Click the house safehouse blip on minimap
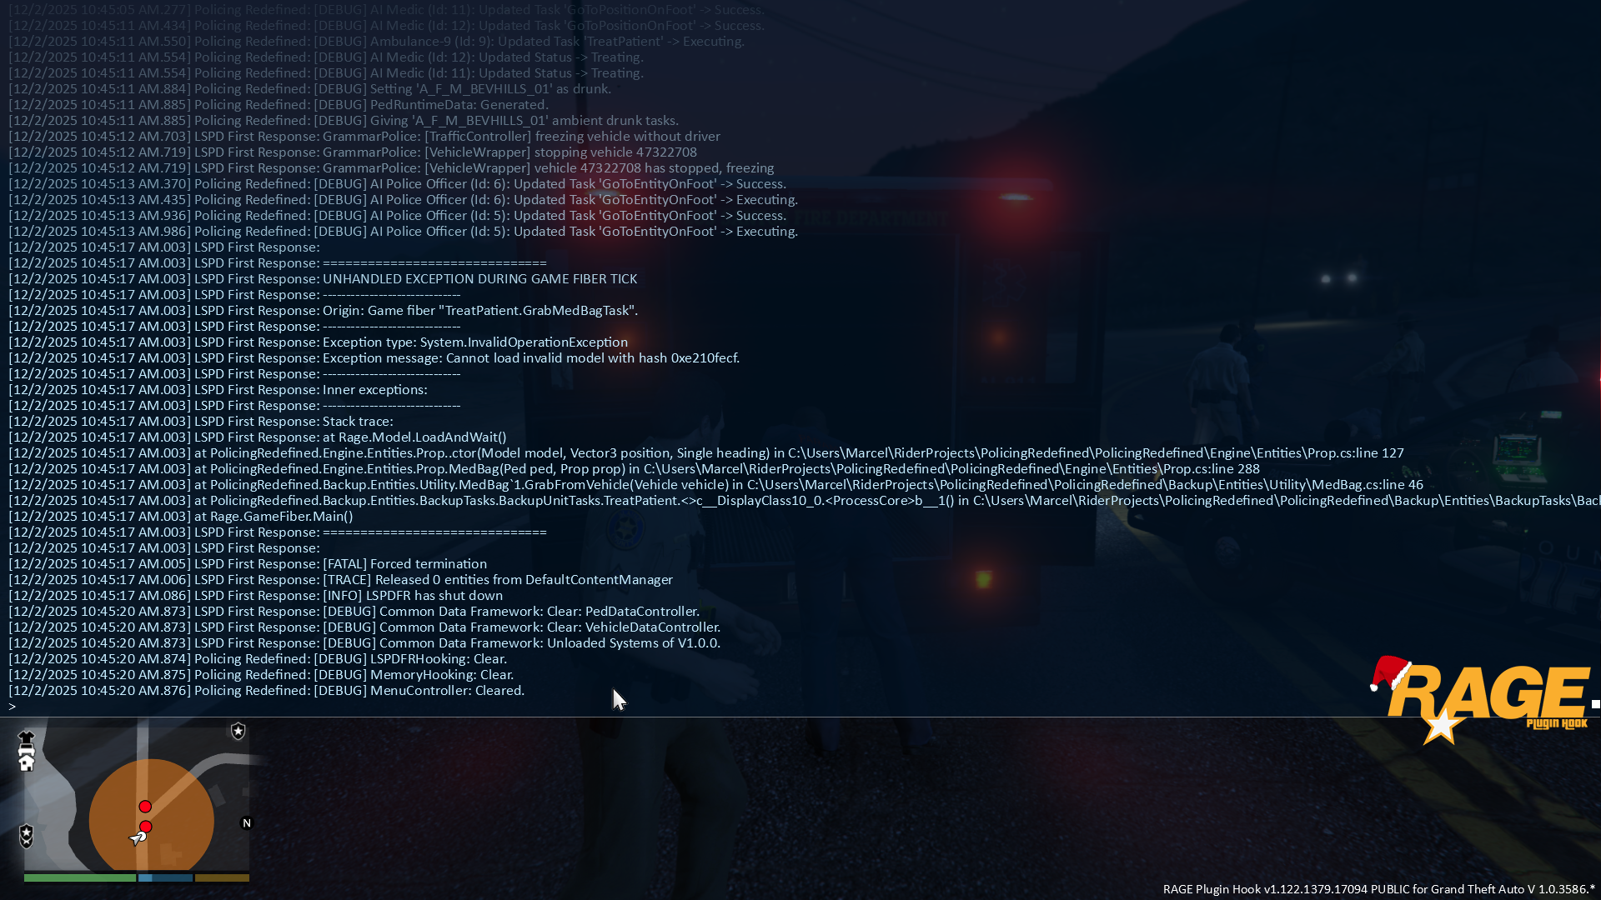 [27, 762]
